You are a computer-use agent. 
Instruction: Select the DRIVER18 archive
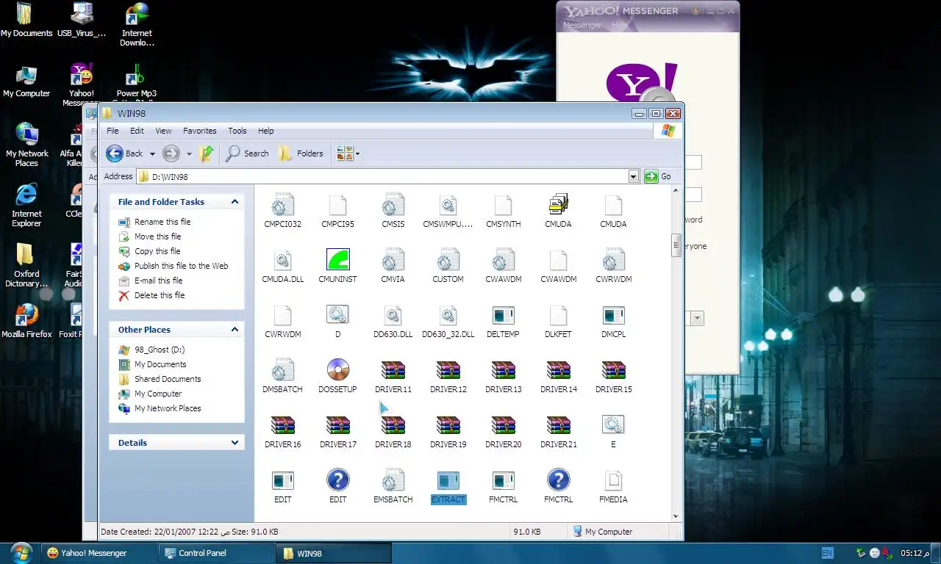pyautogui.click(x=393, y=432)
